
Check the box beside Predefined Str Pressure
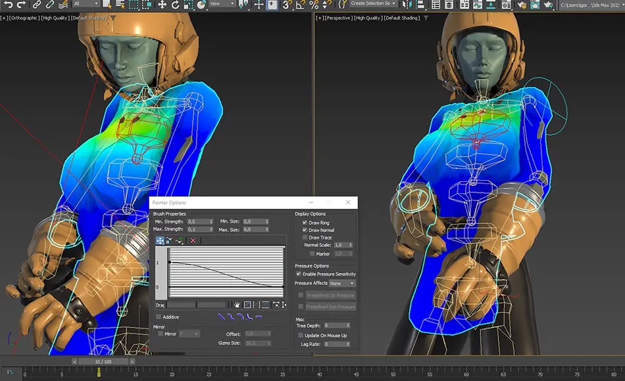[301, 295]
